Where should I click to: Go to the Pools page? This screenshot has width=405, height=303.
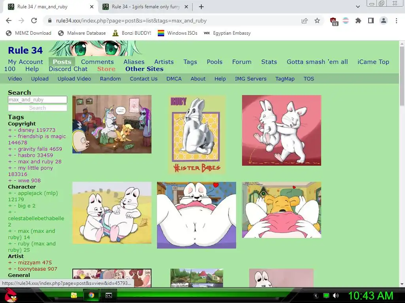tap(215, 62)
